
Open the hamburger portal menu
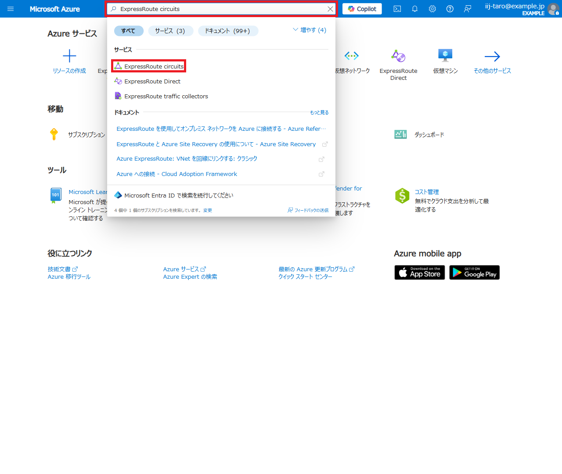(11, 9)
